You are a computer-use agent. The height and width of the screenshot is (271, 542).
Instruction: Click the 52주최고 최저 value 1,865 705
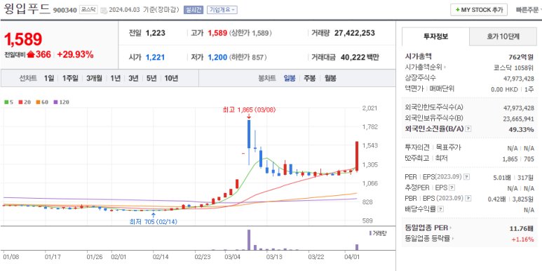pyautogui.click(x=518, y=159)
